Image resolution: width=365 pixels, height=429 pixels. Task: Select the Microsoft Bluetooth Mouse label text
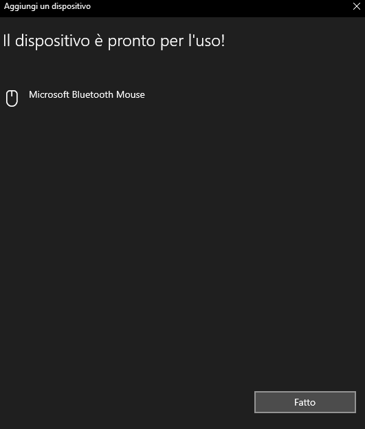pos(87,94)
